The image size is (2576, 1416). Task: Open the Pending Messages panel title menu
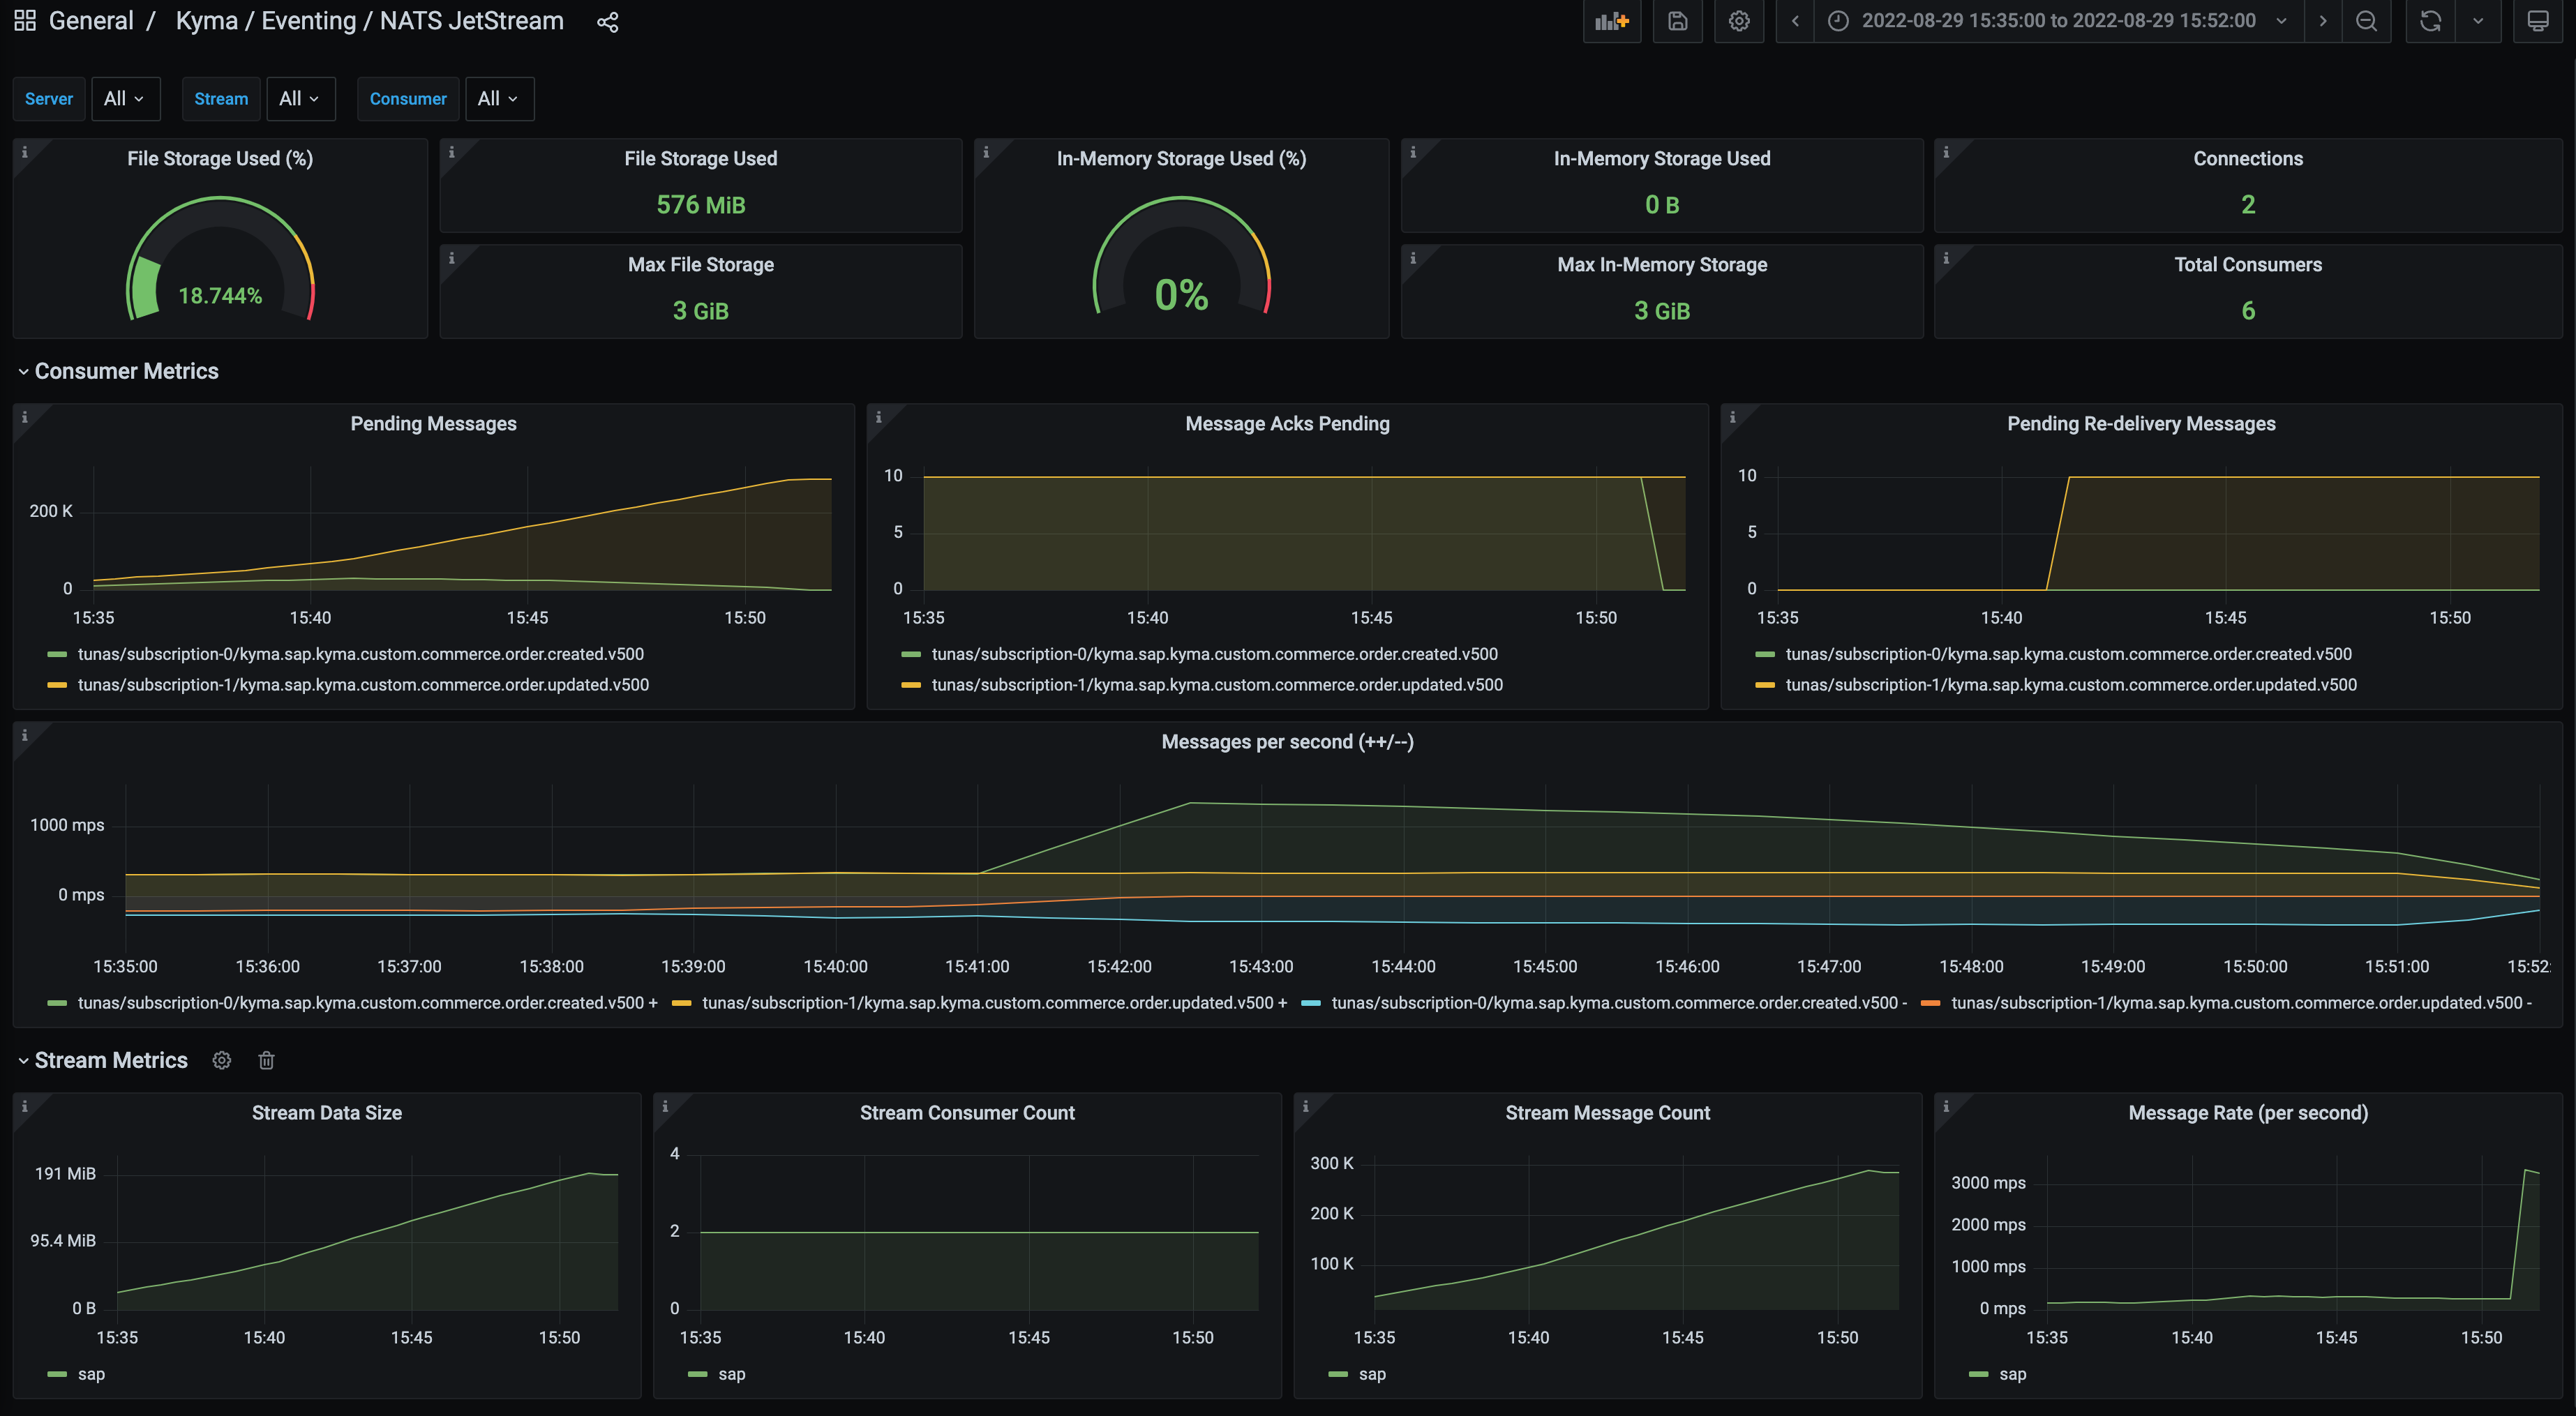pyautogui.click(x=433, y=424)
